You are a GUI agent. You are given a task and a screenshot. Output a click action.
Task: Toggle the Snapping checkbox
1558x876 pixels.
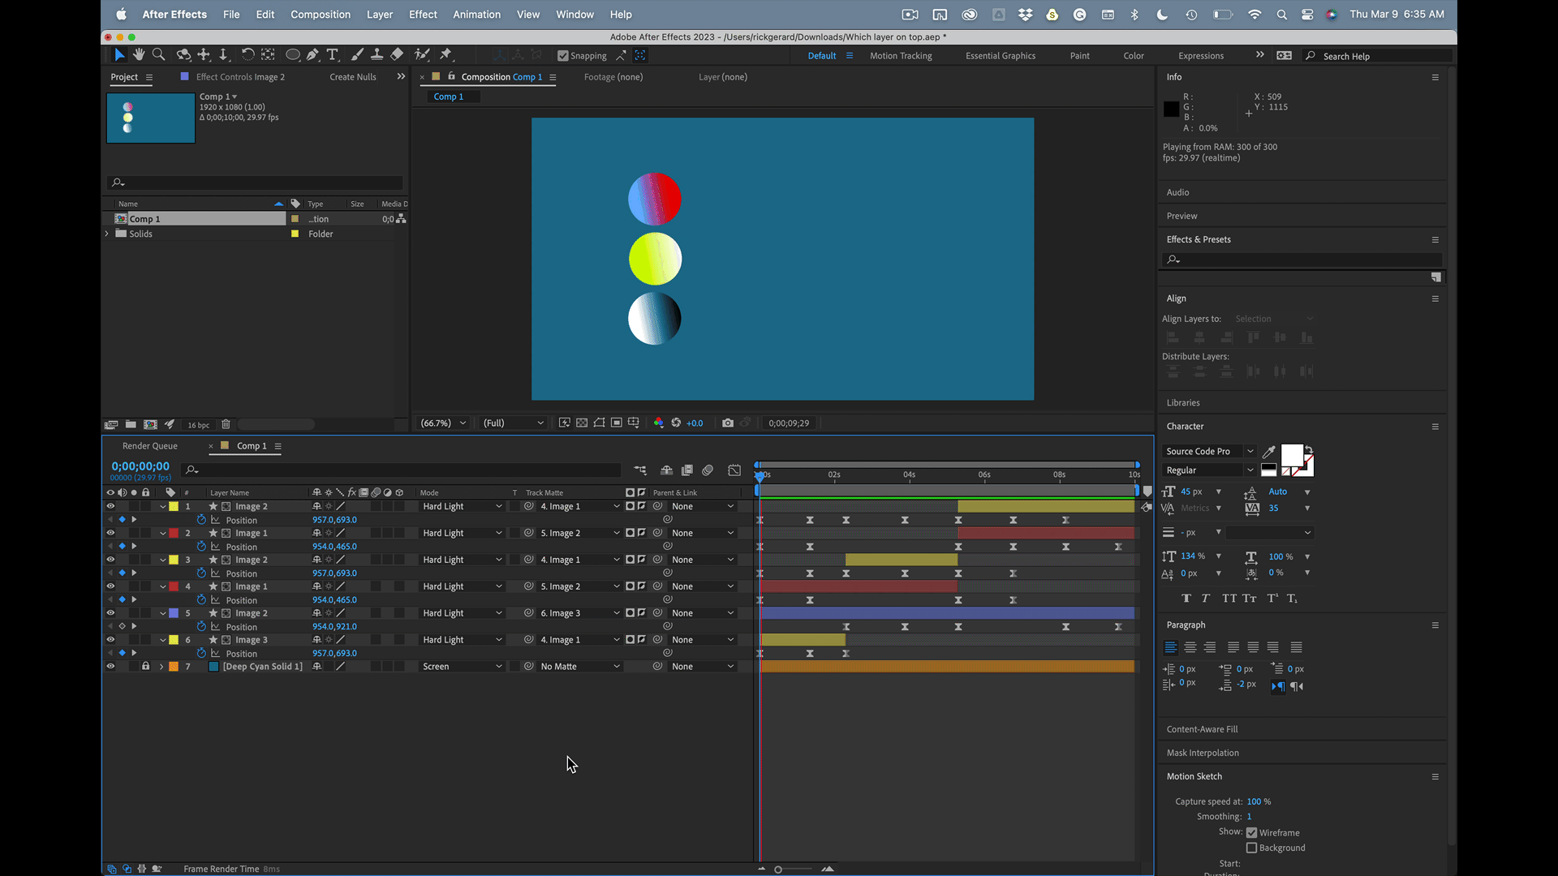[563, 56]
